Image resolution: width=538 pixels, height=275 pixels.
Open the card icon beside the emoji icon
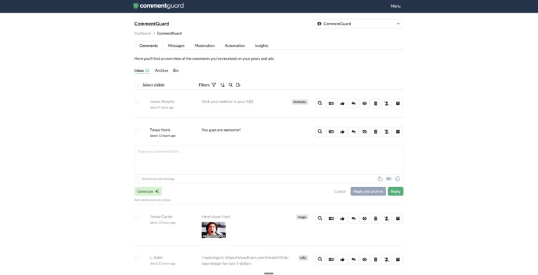tap(389, 179)
